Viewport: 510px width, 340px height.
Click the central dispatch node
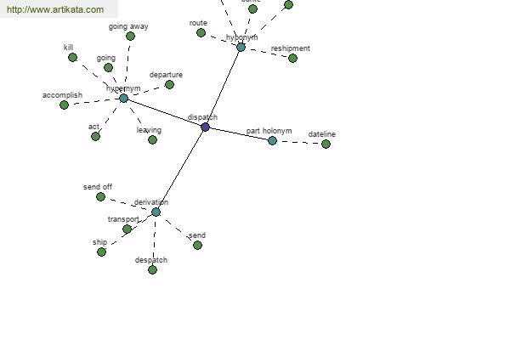click(x=205, y=127)
